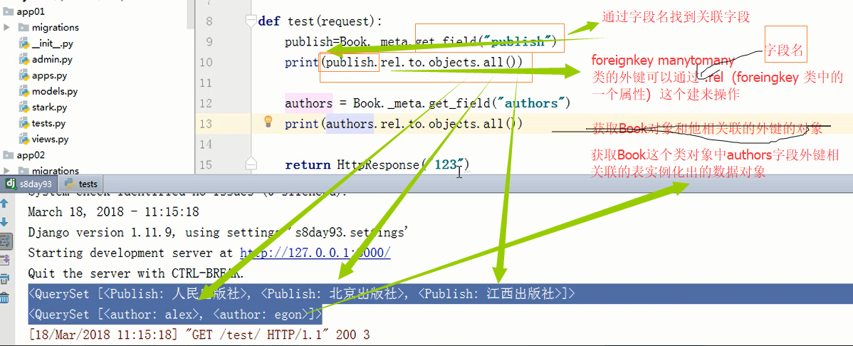Click the 'return HttpResponse' statement
The image size is (853, 346).
click(x=377, y=164)
